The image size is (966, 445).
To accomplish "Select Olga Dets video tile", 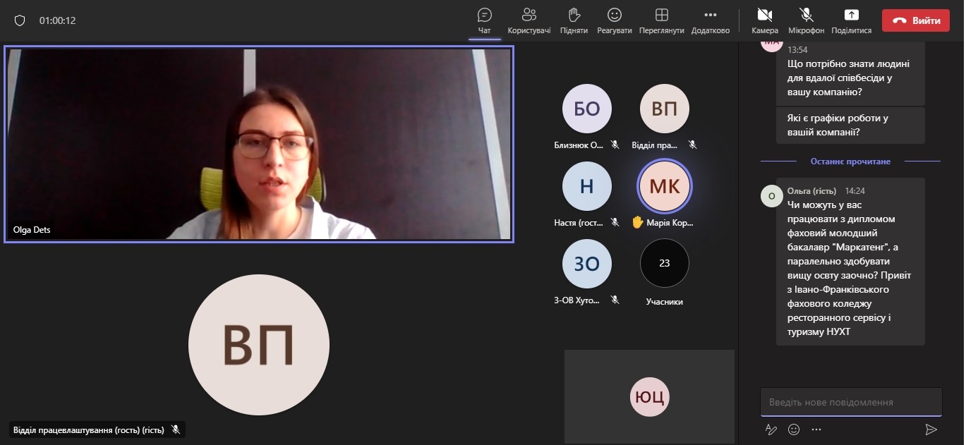I will [259, 144].
